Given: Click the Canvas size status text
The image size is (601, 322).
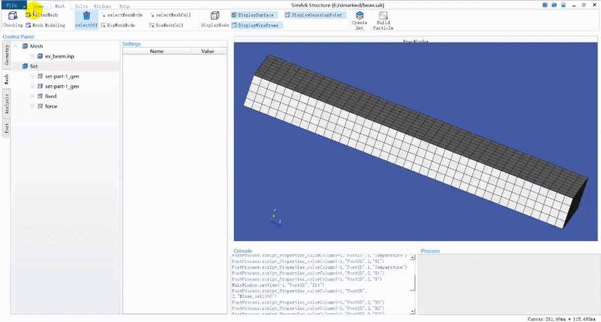Looking at the screenshot, I should (x=561, y=319).
